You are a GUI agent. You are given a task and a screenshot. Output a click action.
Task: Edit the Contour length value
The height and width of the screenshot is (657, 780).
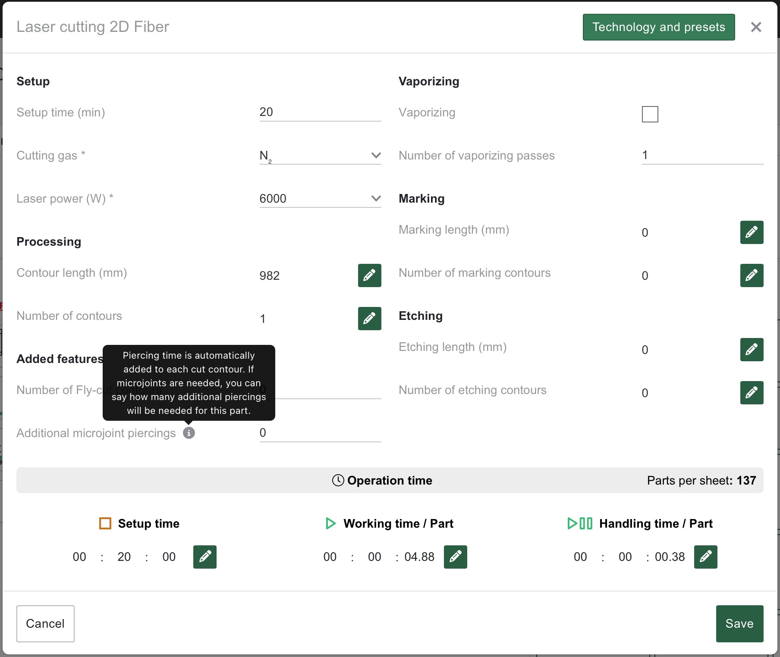369,275
